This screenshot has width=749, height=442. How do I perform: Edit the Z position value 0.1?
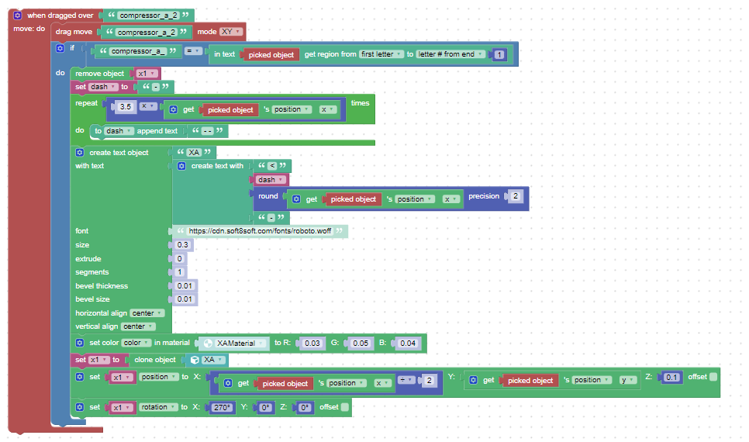point(671,377)
